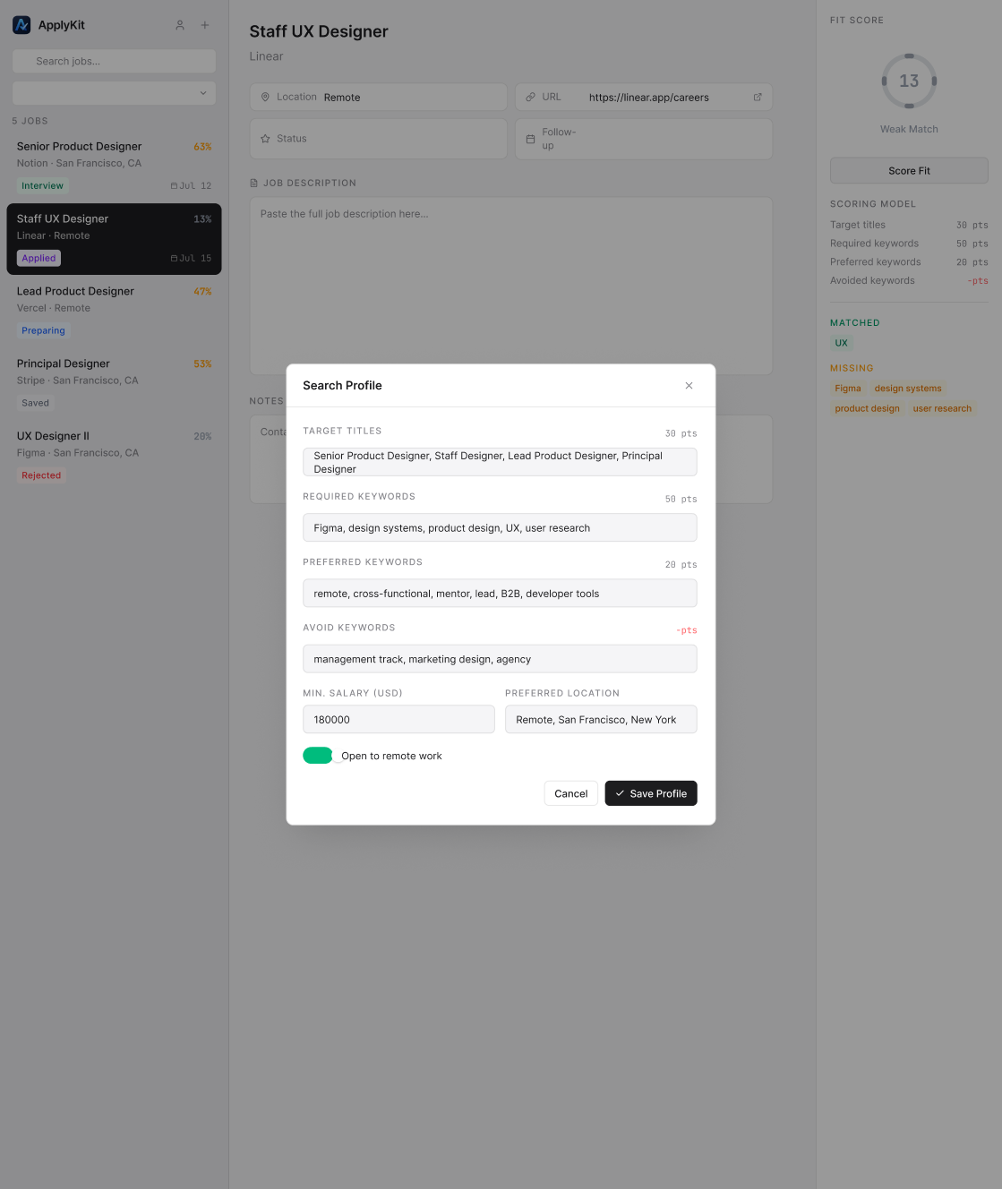1002x1189 pixels.
Task: Edit the Required Keywords field
Action: coord(500,527)
